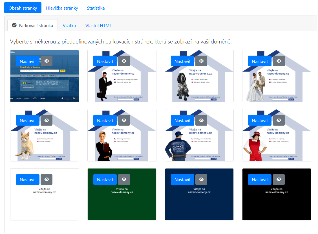This screenshot has height=234, width=318.
Task: Show preview of woman in red overalls template
Action: pyautogui.click(x=279, y=121)
